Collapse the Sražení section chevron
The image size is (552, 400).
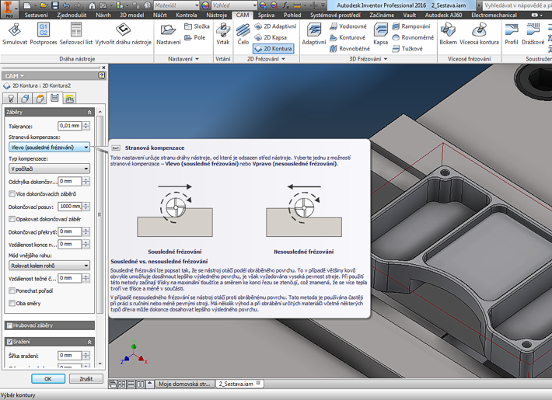(x=89, y=342)
